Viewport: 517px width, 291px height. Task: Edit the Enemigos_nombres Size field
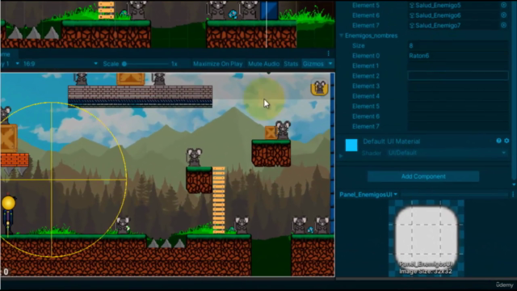coord(458,45)
